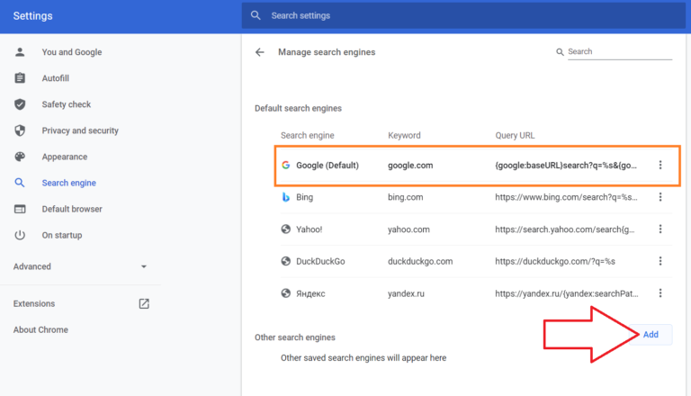691x396 pixels.
Task: Click the Appearance palette icon
Action: pyautogui.click(x=20, y=157)
